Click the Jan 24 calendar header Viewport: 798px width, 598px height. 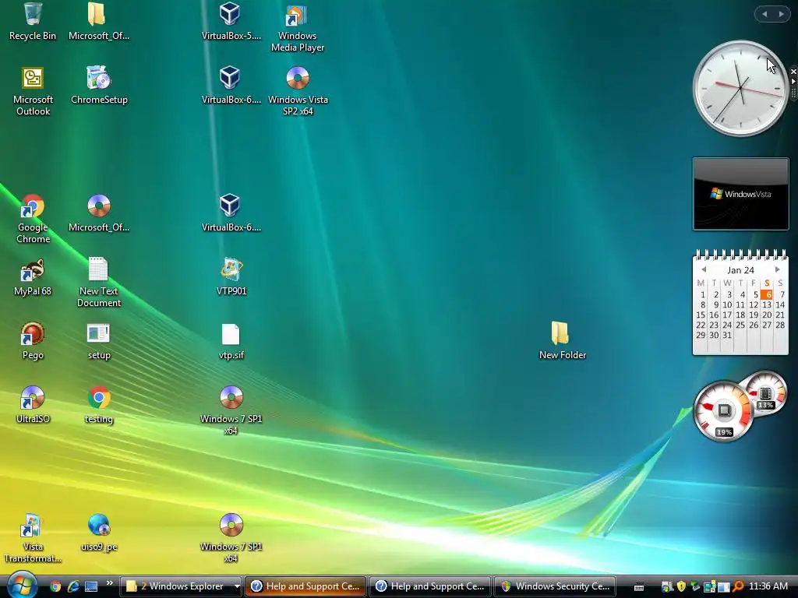740,270
